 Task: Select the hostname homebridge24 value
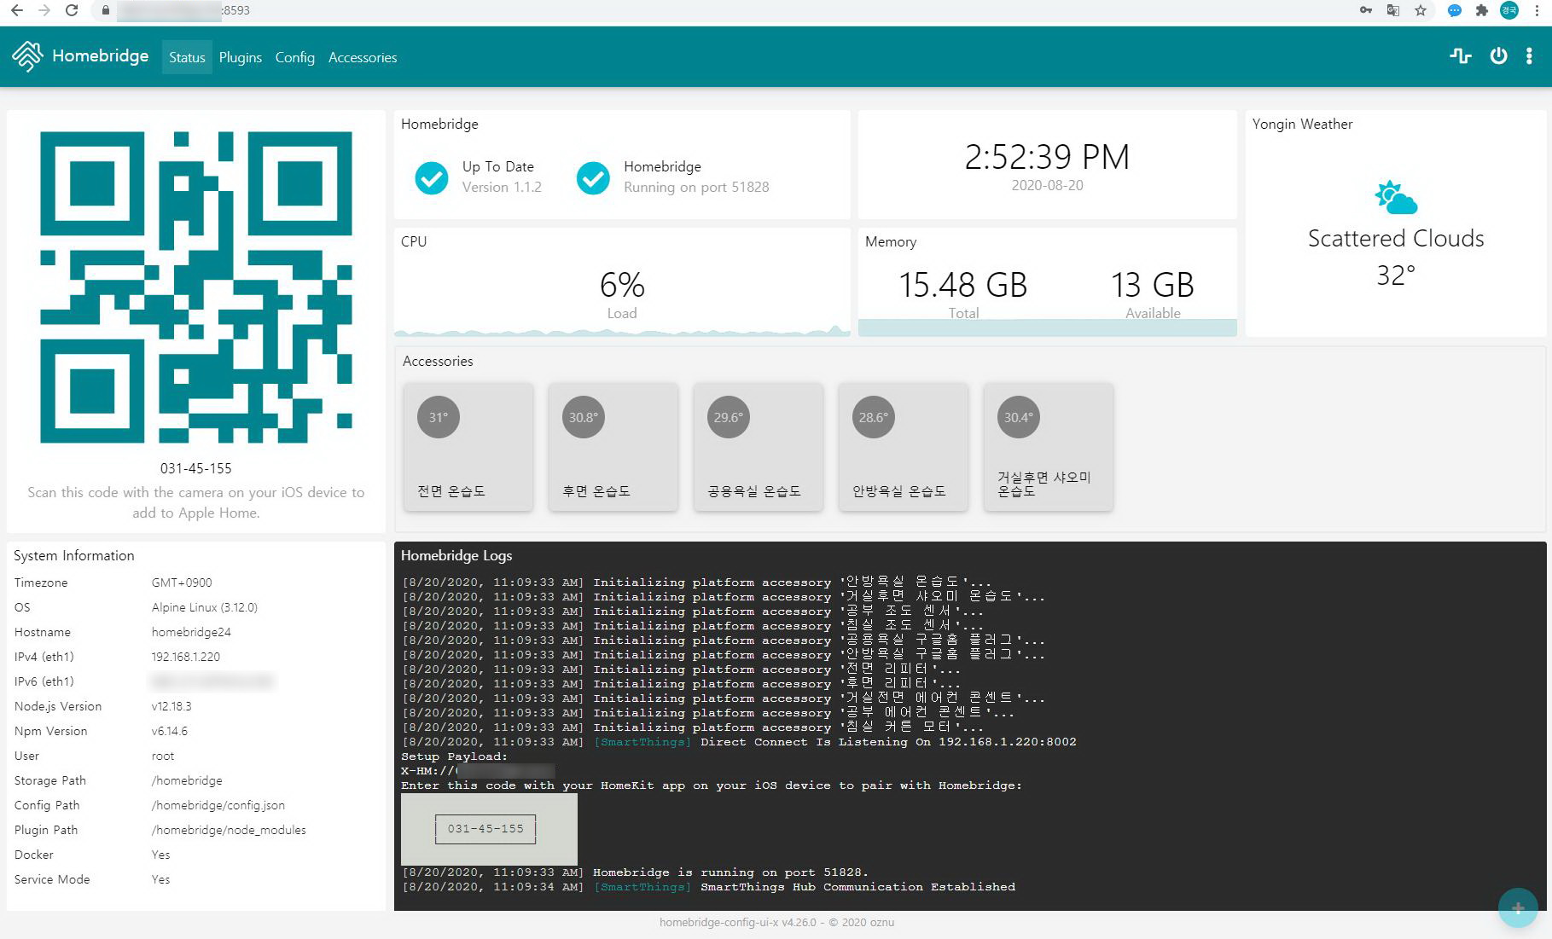[x=191, y=632]
